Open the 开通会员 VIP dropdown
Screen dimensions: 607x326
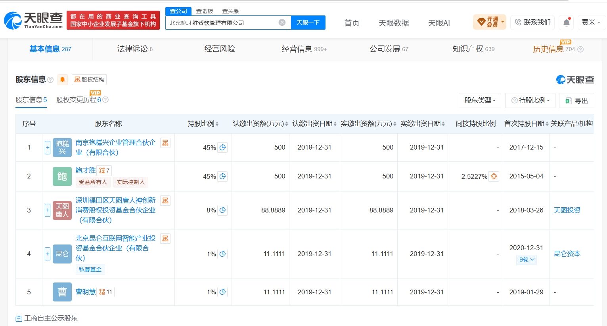(490, 22)
